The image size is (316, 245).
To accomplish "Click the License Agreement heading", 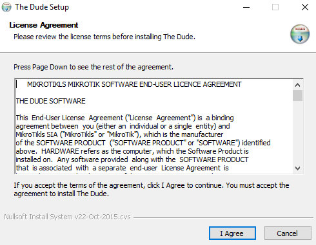I will tap(44, 25).
